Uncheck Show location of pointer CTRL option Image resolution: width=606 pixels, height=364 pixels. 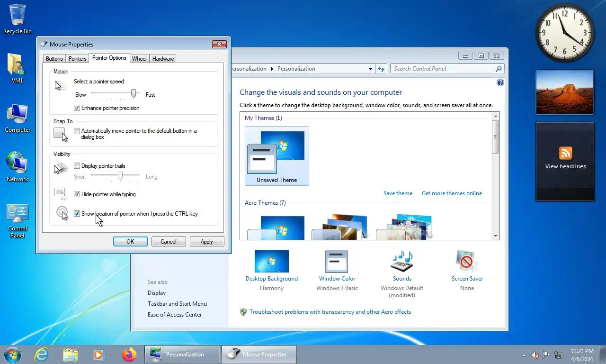(77, 214)
